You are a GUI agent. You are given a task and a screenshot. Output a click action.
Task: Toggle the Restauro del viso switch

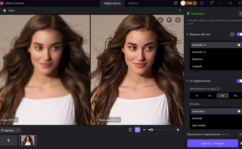(239, 34)
